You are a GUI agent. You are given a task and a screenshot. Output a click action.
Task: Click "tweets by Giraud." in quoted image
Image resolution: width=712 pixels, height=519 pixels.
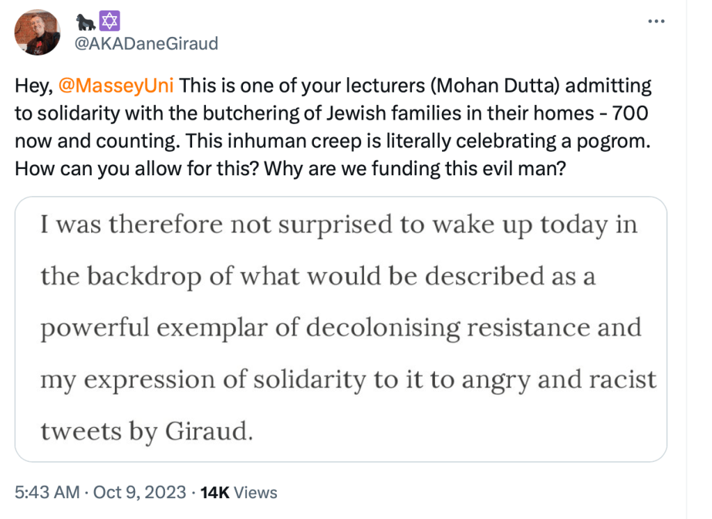(145, 431)
